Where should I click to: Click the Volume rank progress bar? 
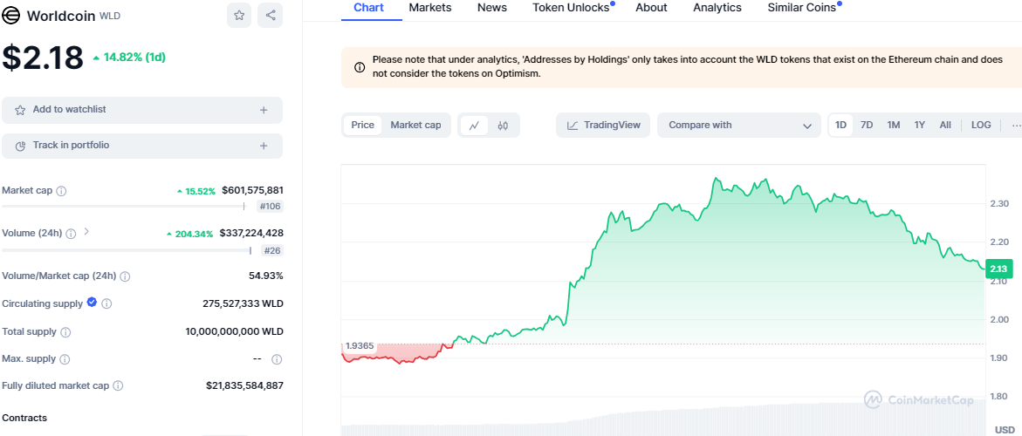[x=127, y=249]
